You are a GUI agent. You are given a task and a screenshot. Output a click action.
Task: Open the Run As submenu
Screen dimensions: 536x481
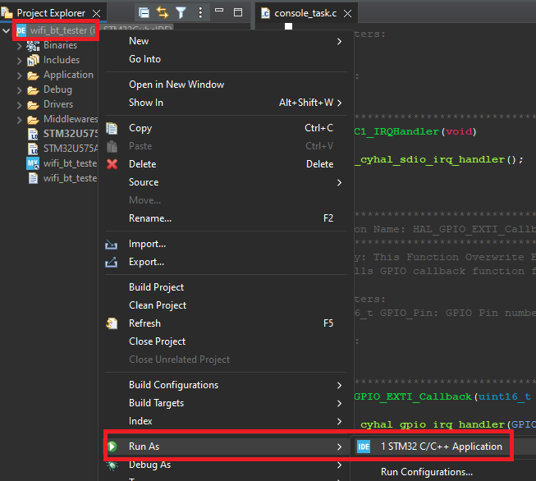point(226,447)
